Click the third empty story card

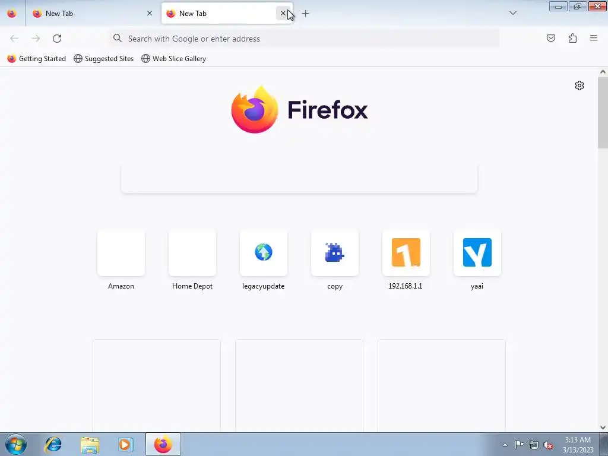tap(442, 385)
